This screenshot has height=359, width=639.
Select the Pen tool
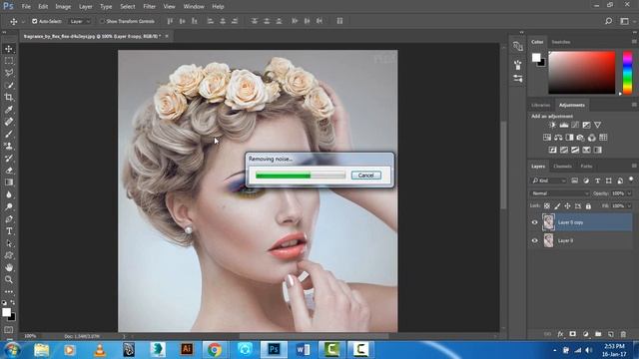pyautogui.click(x=9, y=219)
